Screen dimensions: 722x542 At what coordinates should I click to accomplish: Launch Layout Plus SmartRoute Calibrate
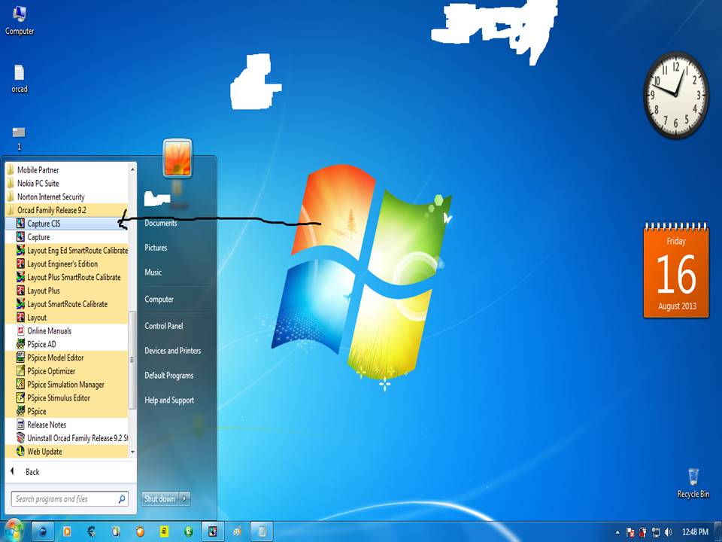[x=67, y=277]
